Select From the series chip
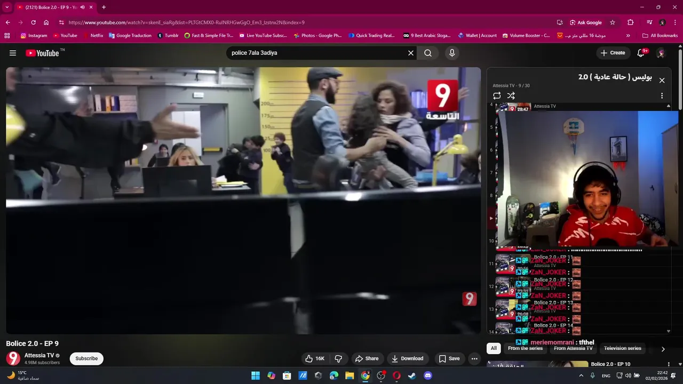This screenshot has width=683, height=384. (525, 348)
